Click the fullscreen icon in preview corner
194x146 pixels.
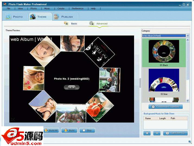pyautogui.click(x=13, y=119)
